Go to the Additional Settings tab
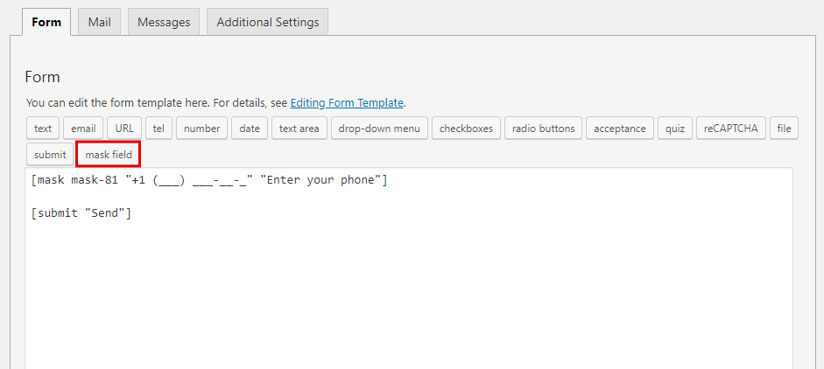The image size is (824, 369). point(267,22)
